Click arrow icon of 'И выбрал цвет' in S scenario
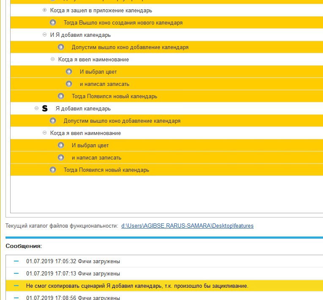The height and width of the screenshot is (300, 323). coord(61,145)
